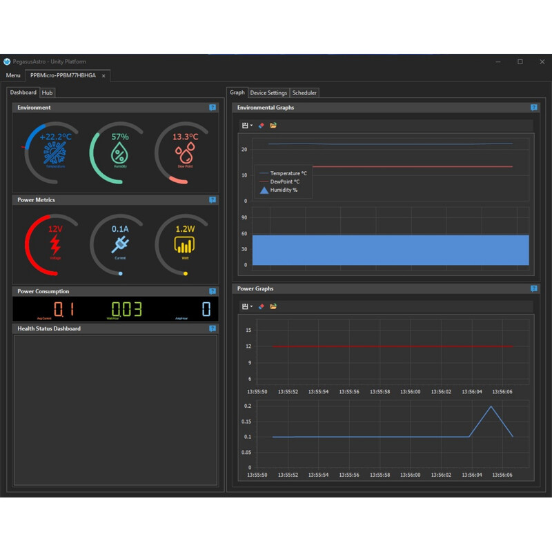Click the Dew Point droplets icon
Image resolution: width=552 pixels, height=552 pixels.
coord(184,153)
